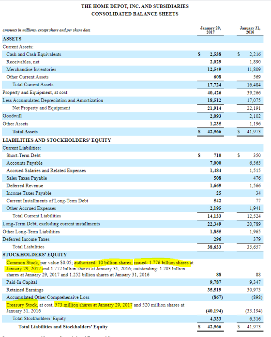Screen dimensions: 271x337
Task: Select 'Long-Term Debt, excluding current installments' label
Action: point(51,224)
